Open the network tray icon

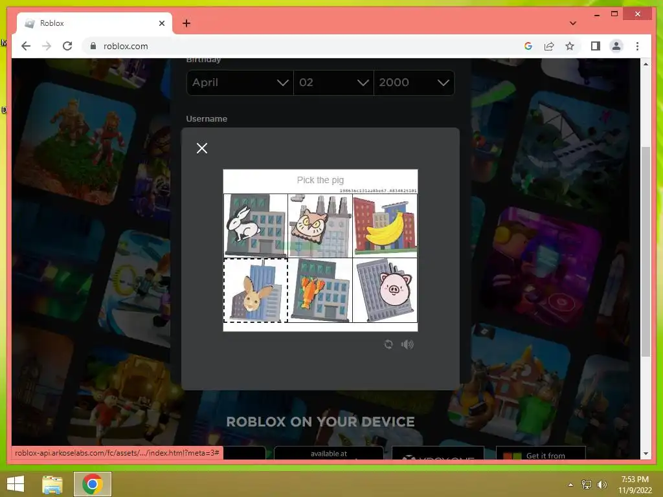point(587,485)
